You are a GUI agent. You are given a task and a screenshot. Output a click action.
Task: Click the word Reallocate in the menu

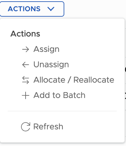tap(94, 80)
